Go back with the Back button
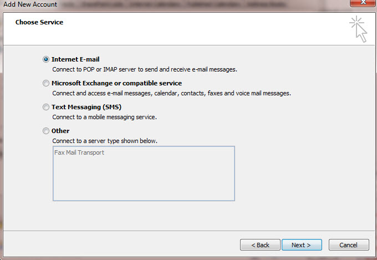This screenshot has width=377, height=260. coord(260,245)
